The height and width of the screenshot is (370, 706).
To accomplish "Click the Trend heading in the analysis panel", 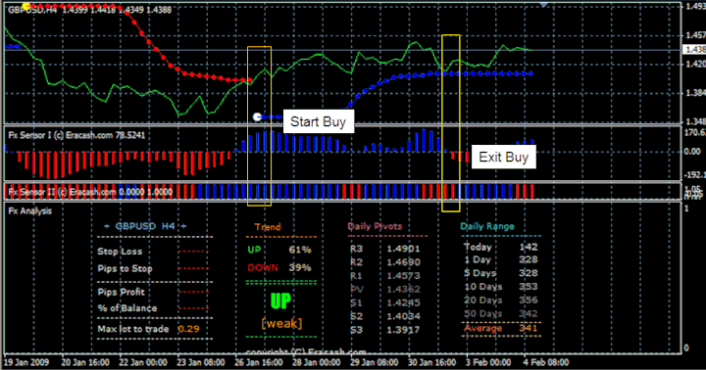I will (268, 227).
